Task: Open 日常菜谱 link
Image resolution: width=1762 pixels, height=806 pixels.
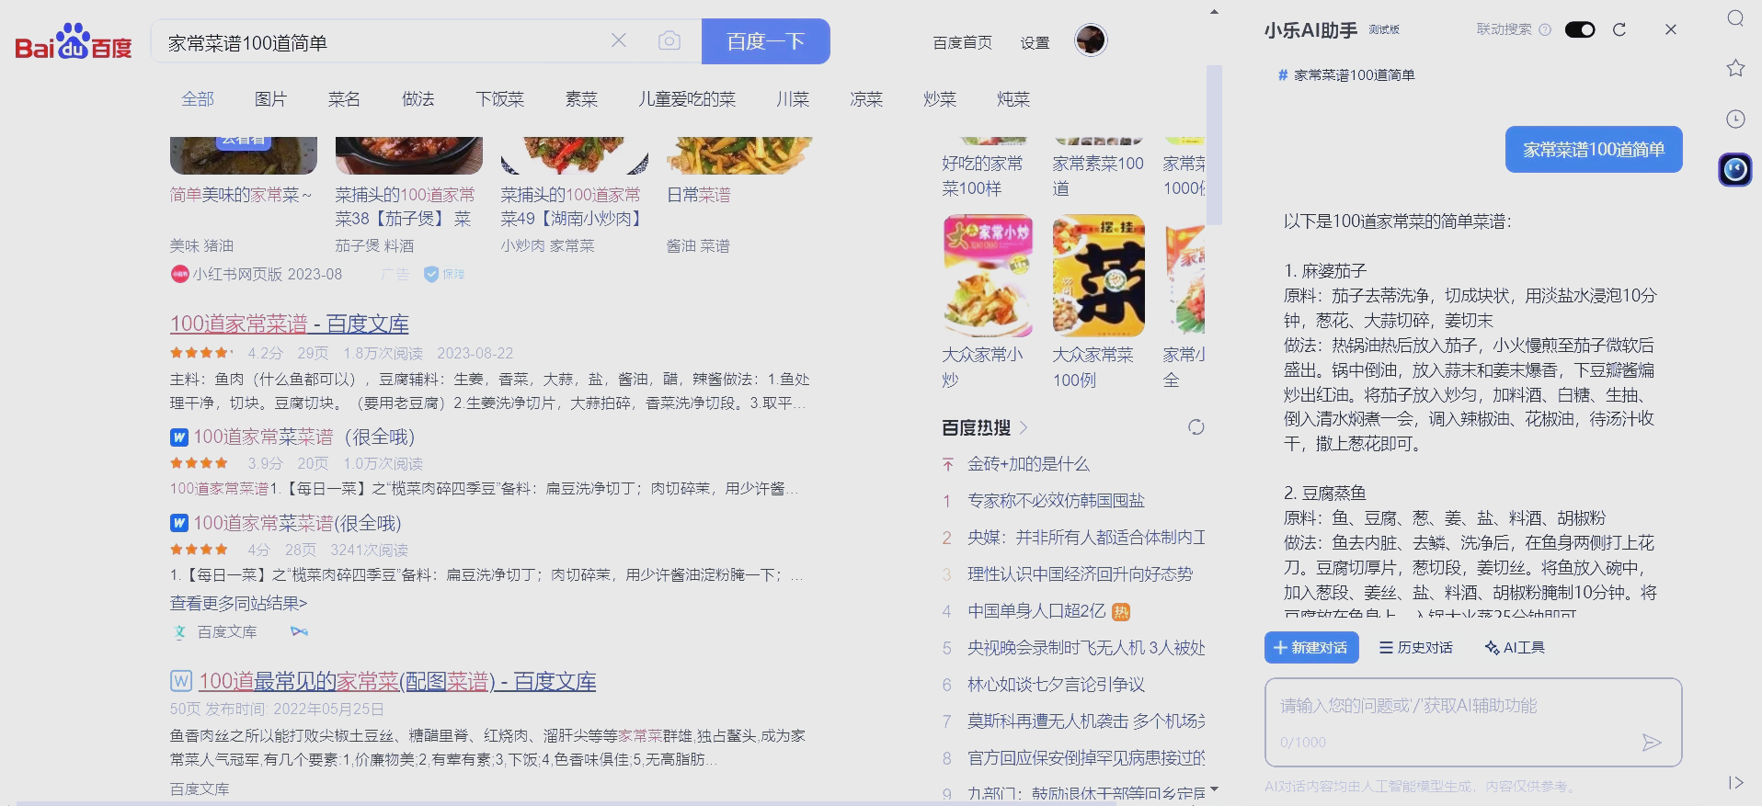Action: (699, 195)
